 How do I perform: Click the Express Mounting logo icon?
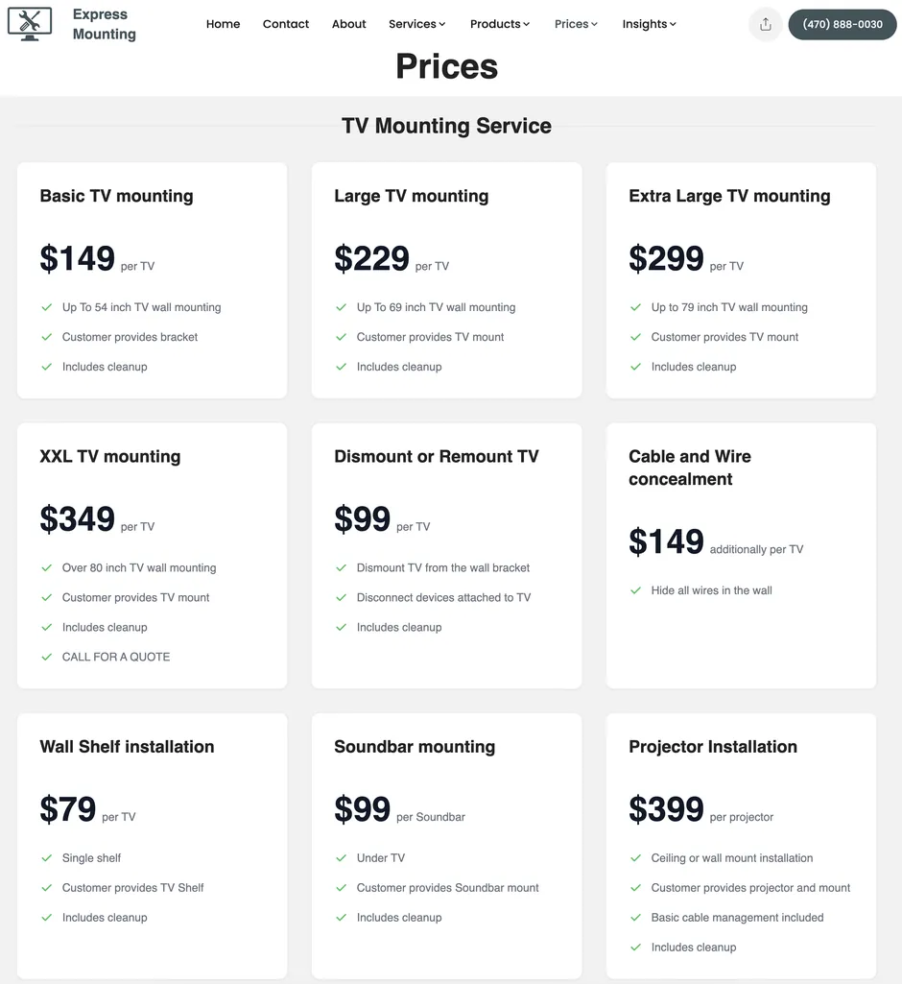point(30,23)
